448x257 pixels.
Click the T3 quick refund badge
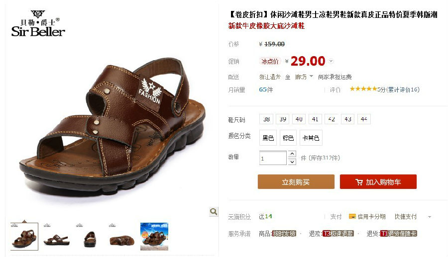click(x=338, y=234)
